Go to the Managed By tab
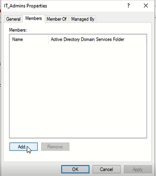This screenshot has height=176, width=156. 83,19
